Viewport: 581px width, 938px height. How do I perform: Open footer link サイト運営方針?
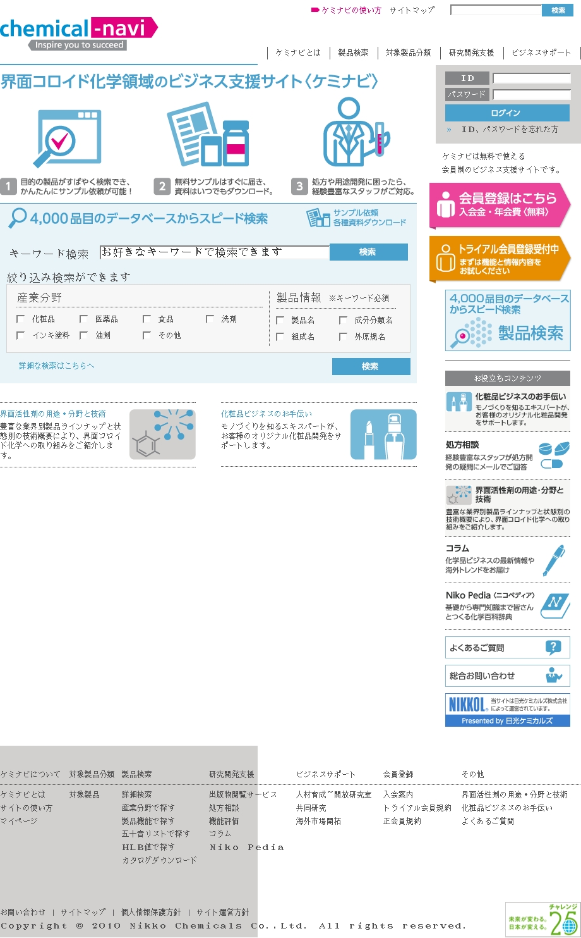(222, 912)
